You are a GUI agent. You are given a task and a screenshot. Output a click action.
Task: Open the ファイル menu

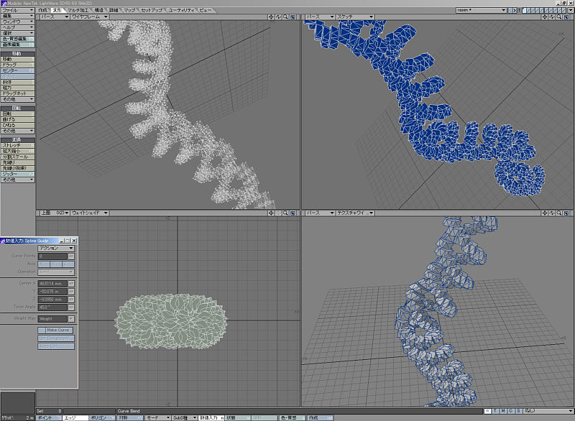17,11
